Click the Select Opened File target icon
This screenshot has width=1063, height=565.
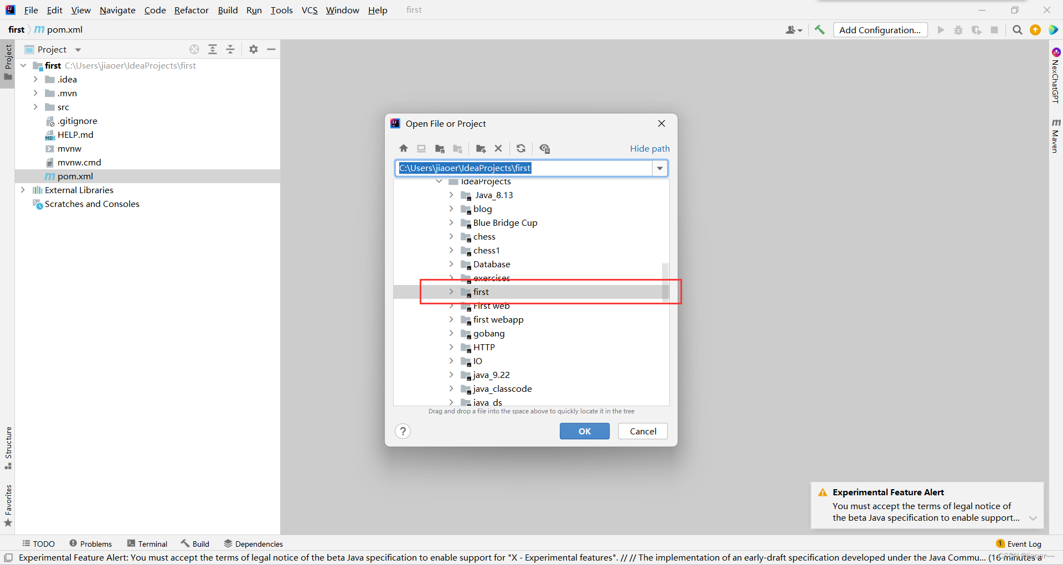(x=194, y=49)
